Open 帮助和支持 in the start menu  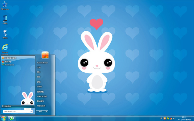pyautogui.click(x=41, y=106)
